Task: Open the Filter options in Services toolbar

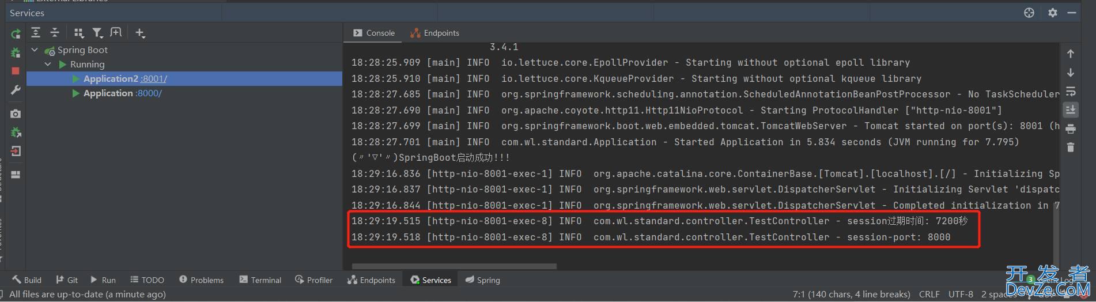Action: pyautogui.click(x=97, y=33)
